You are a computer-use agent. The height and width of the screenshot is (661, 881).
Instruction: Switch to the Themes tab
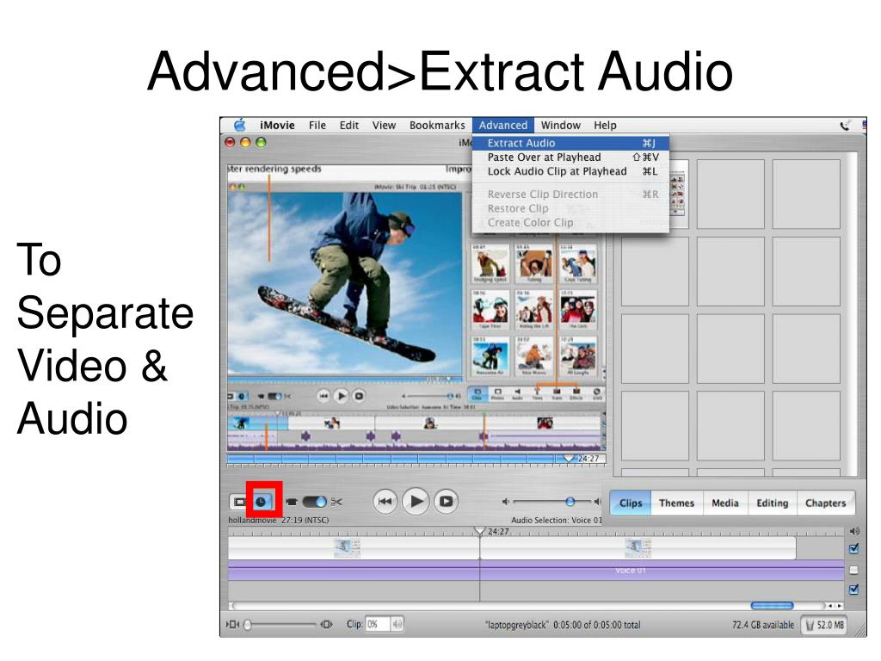pos(676,503)
